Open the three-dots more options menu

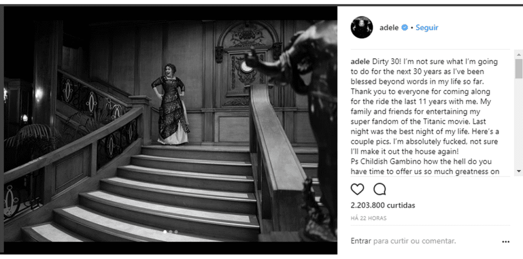[x=506, y=242]
